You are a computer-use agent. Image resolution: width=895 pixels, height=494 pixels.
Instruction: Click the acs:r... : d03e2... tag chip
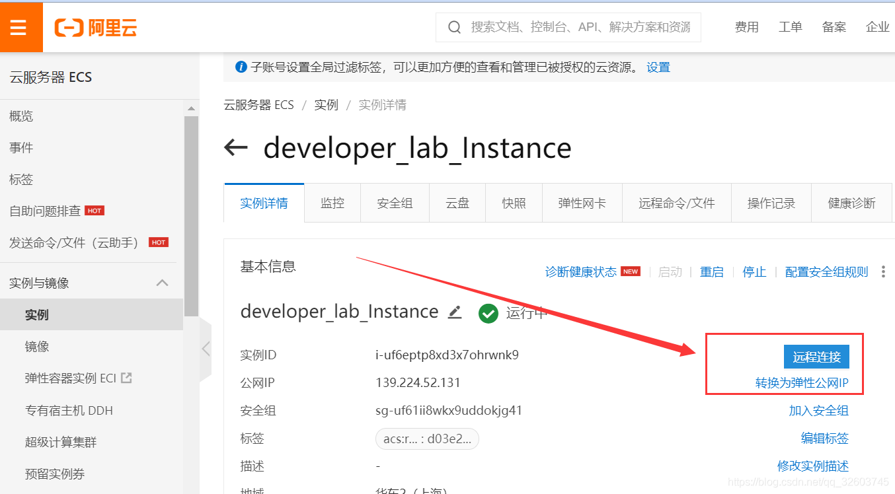pos(427,439)
